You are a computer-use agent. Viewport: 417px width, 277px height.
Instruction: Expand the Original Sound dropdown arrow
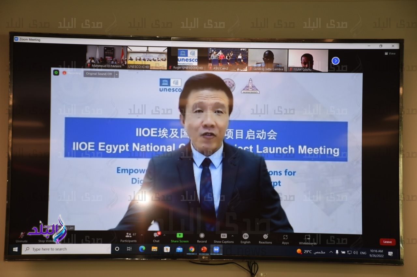click(117, 74)
